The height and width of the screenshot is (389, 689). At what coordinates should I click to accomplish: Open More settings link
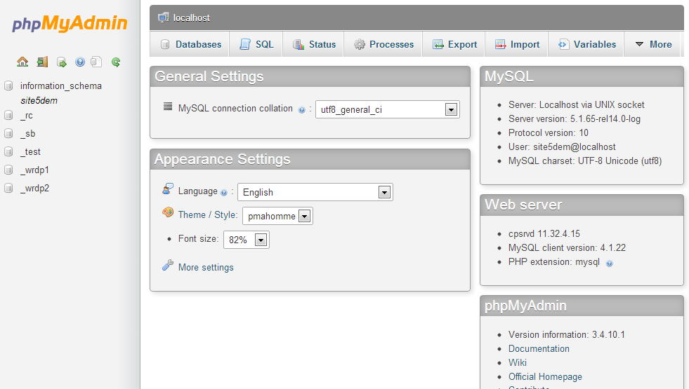tap(206, 268)
